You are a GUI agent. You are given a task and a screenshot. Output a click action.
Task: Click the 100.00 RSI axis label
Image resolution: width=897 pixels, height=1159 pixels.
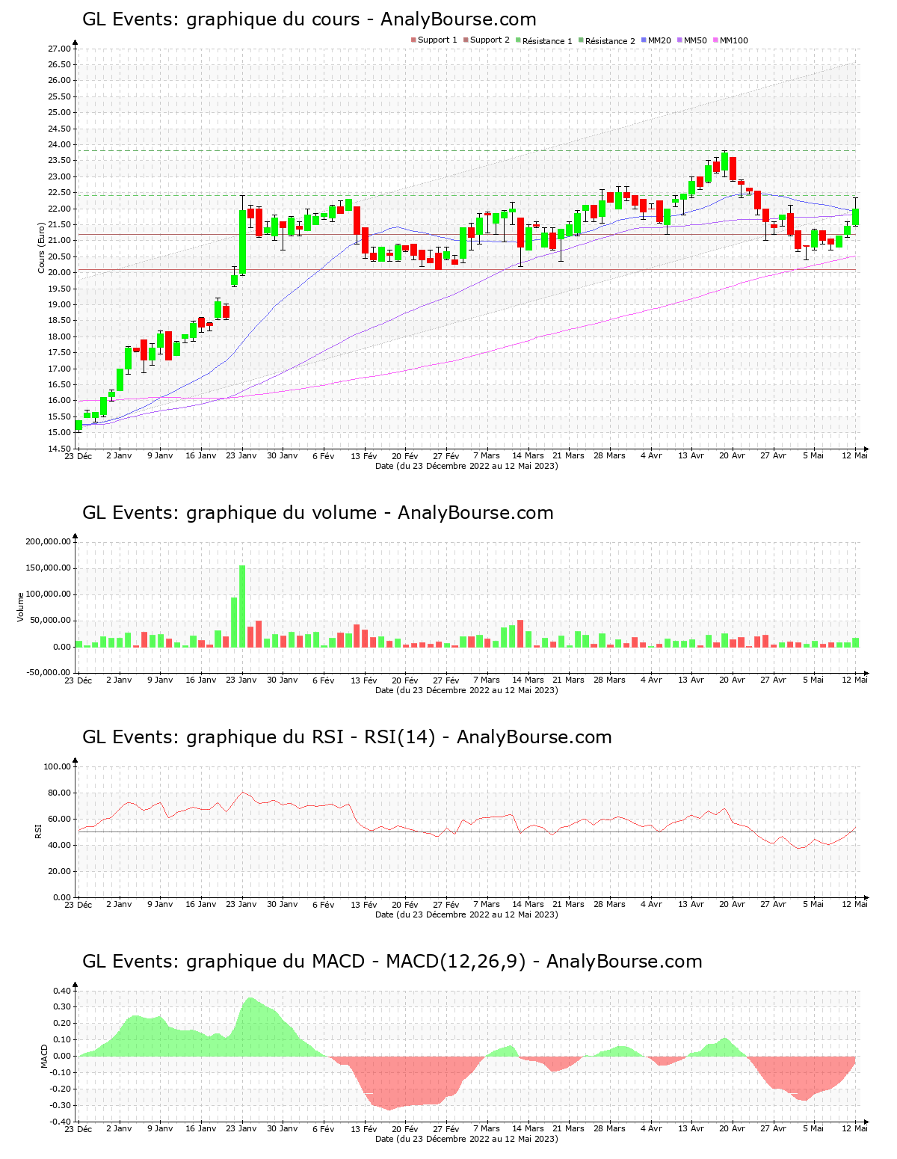click(x=58, y=767)
